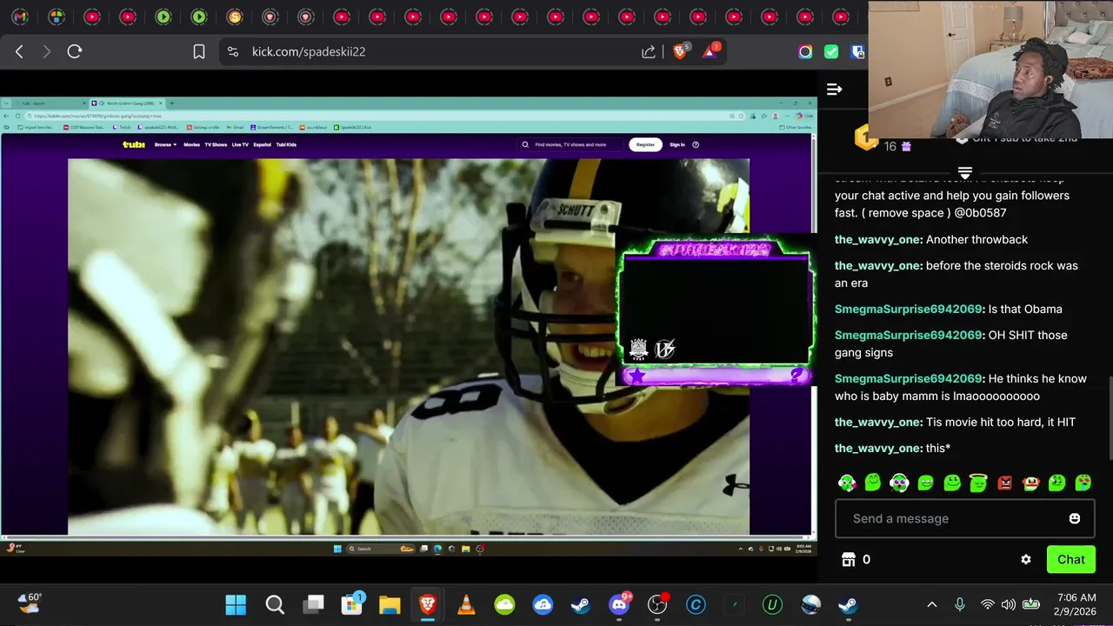Click the Tubi logo in the stream
The image size is (1113, 626).
(134, 144)
